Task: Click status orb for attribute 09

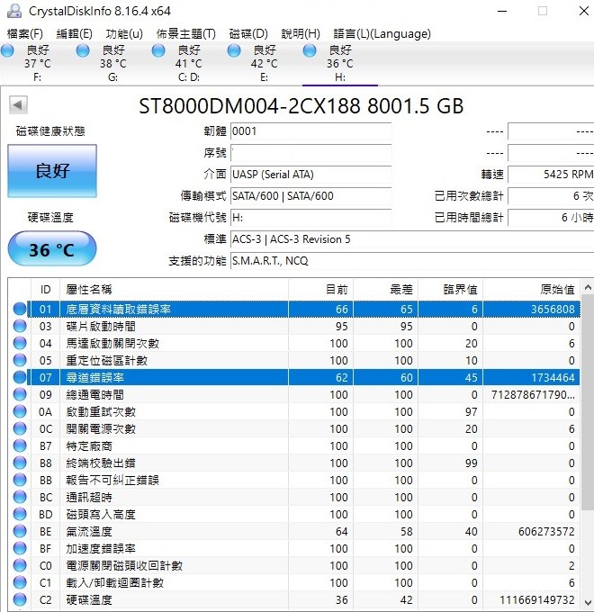Action: [x=20, y=394]
